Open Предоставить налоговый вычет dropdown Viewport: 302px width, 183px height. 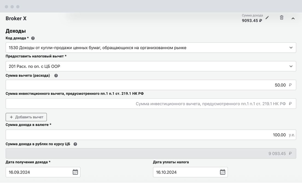[151, 66]
